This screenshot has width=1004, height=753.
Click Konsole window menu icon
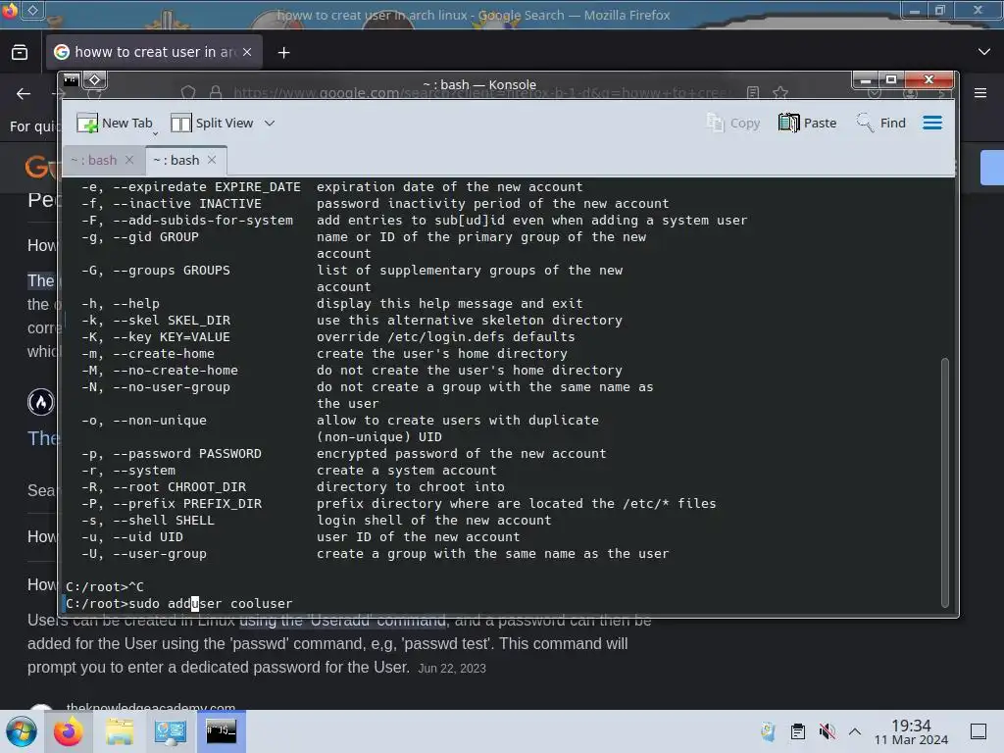71,79
